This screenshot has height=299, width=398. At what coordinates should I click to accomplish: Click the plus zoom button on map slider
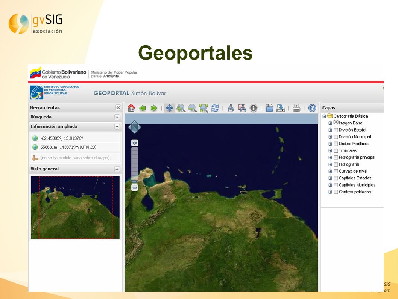tap(135, 143)
